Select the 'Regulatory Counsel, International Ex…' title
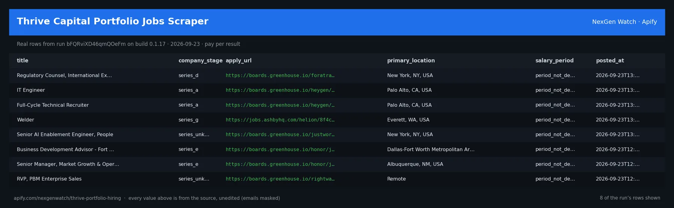The width and height of the screenshot is (674, 208). pyautogui.click(x=64, y=76)
